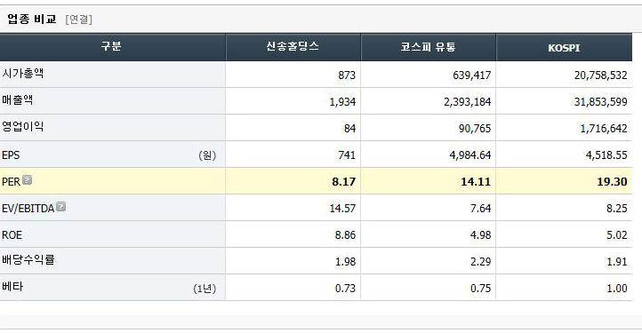The width and height of the screenshot is (642, 333).
Task: Select the 시가총액 row label
Action: pyautogui.click(x=23, y=74)
